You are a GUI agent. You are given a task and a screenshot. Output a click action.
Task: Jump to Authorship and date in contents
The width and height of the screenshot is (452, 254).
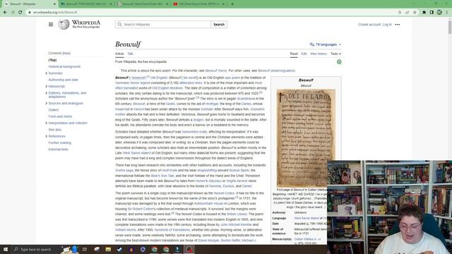(63, 80)
